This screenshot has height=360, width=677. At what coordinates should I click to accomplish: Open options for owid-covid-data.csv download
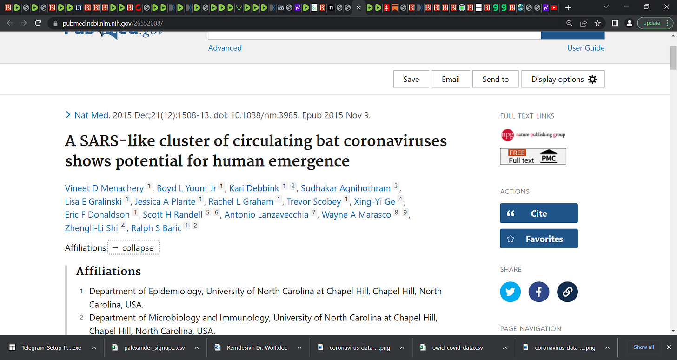[504, 347]
